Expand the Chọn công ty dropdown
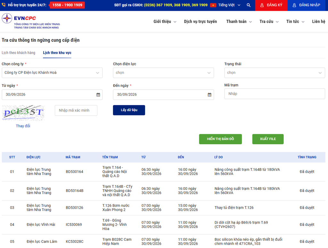328x248 pixels. (52, 73)
